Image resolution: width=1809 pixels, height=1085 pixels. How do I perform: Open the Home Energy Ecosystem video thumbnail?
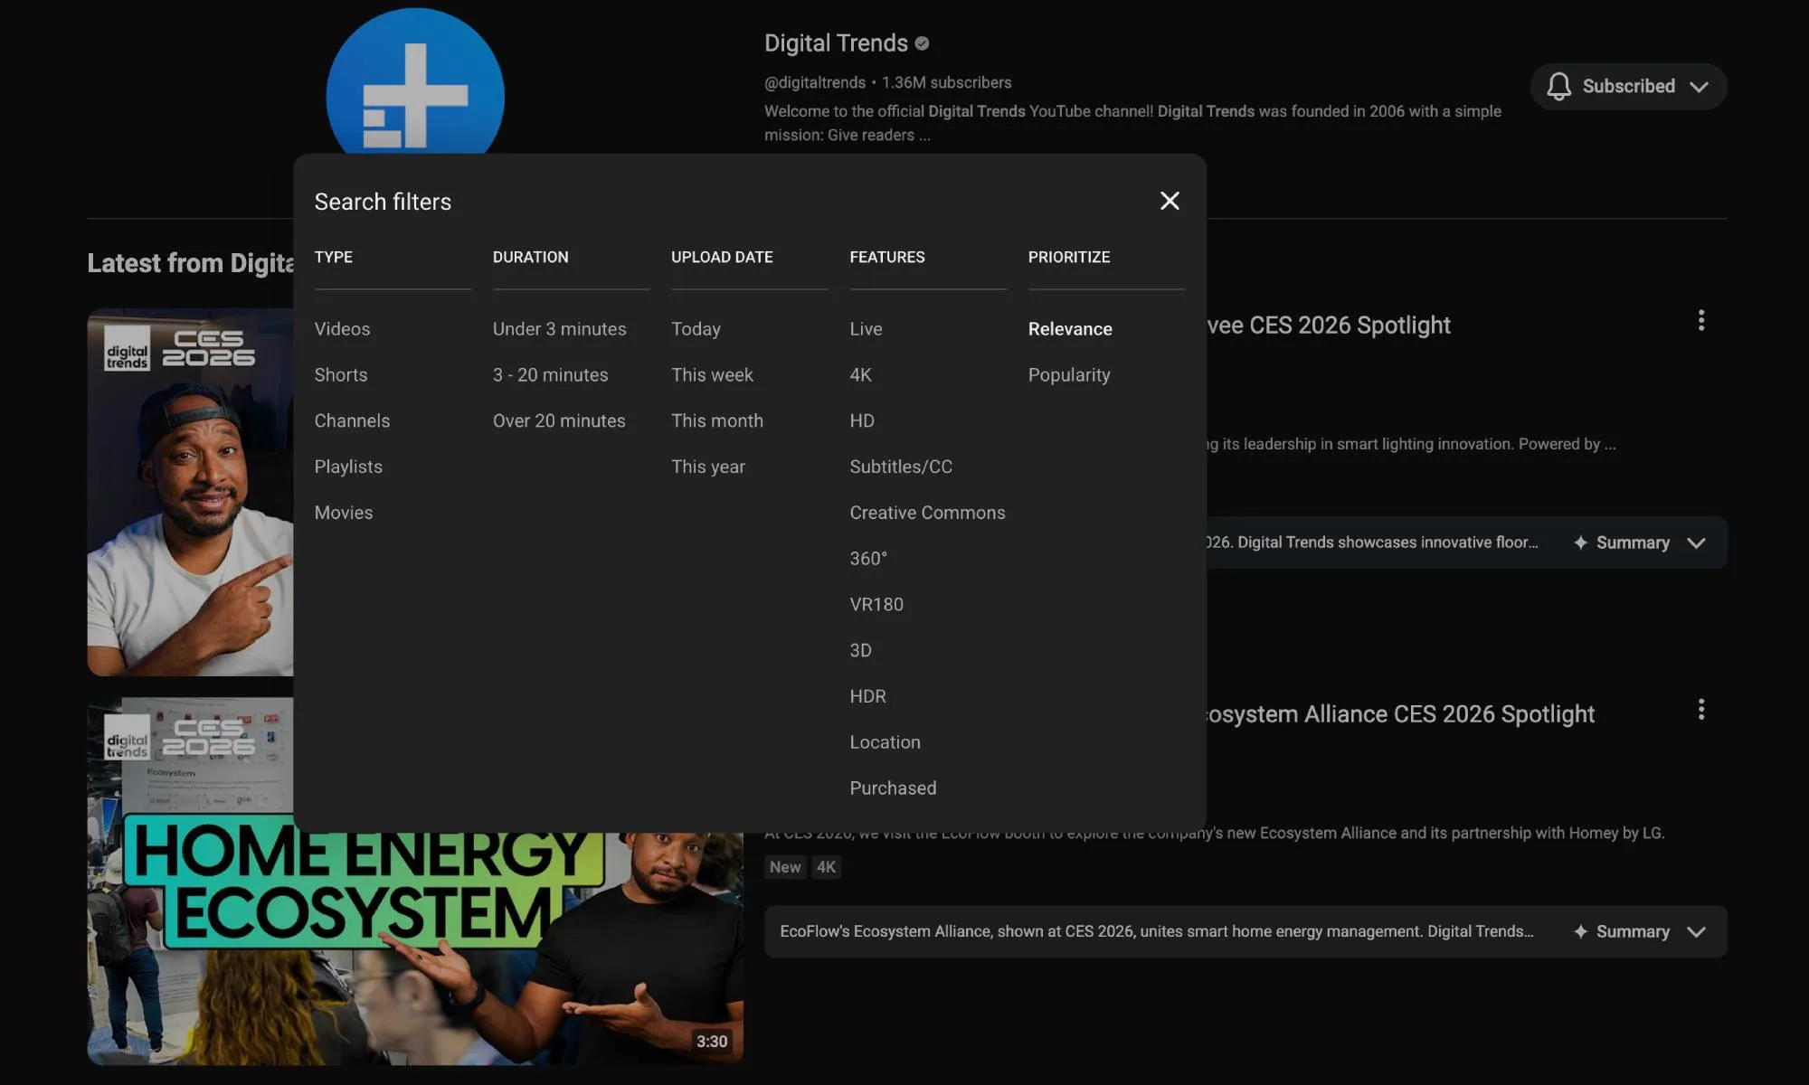pyautogui.click(x=415, y=949)
